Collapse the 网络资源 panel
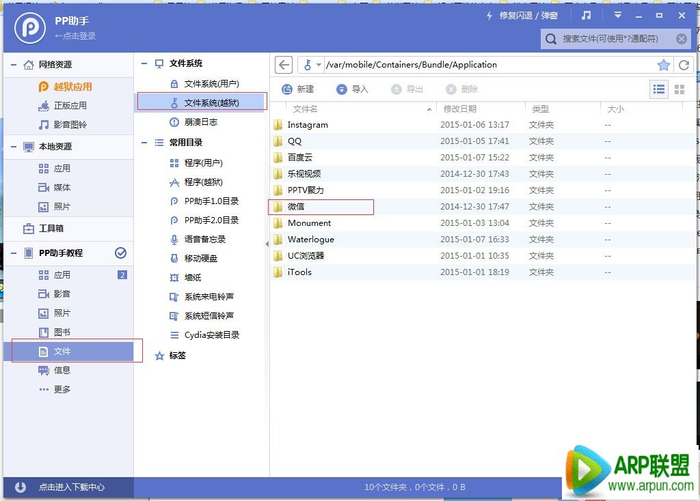 13,64
